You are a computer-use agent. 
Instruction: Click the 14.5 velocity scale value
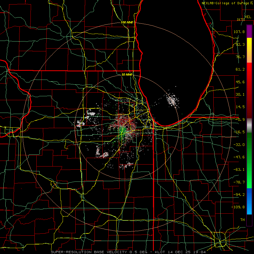click(240, 107)
